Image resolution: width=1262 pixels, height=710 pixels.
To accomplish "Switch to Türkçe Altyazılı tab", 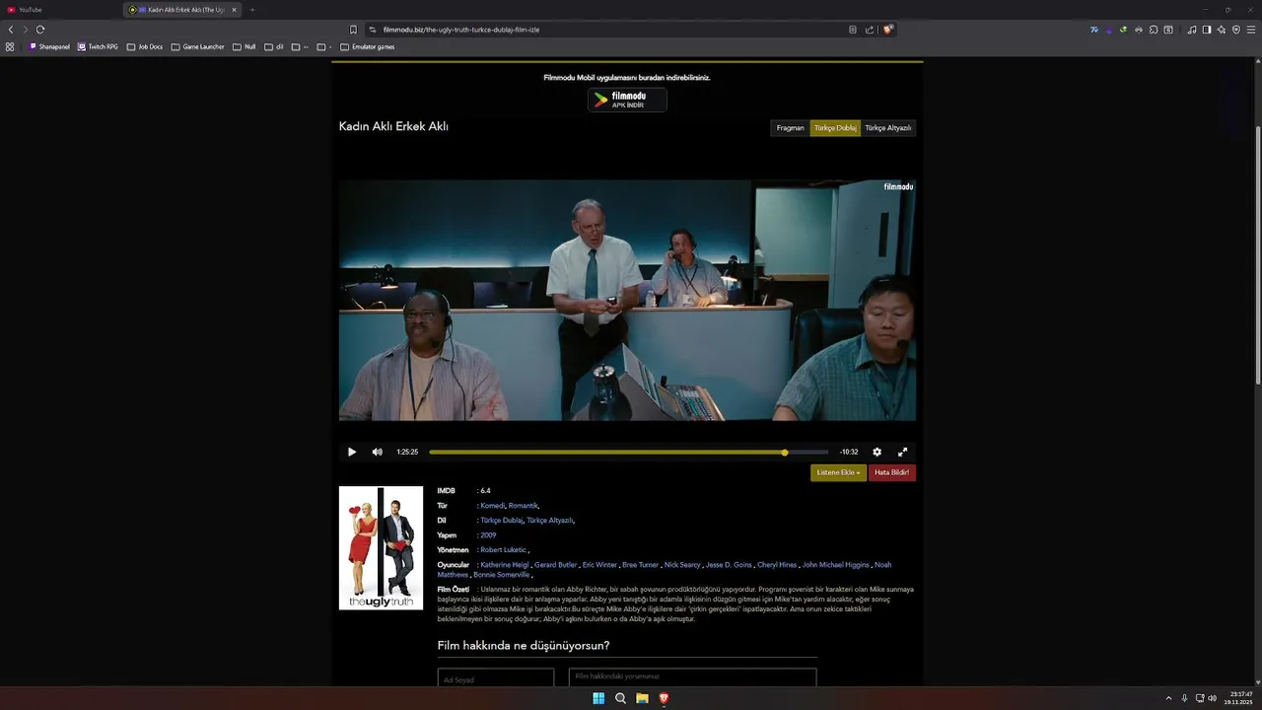I will coord(888,128).
